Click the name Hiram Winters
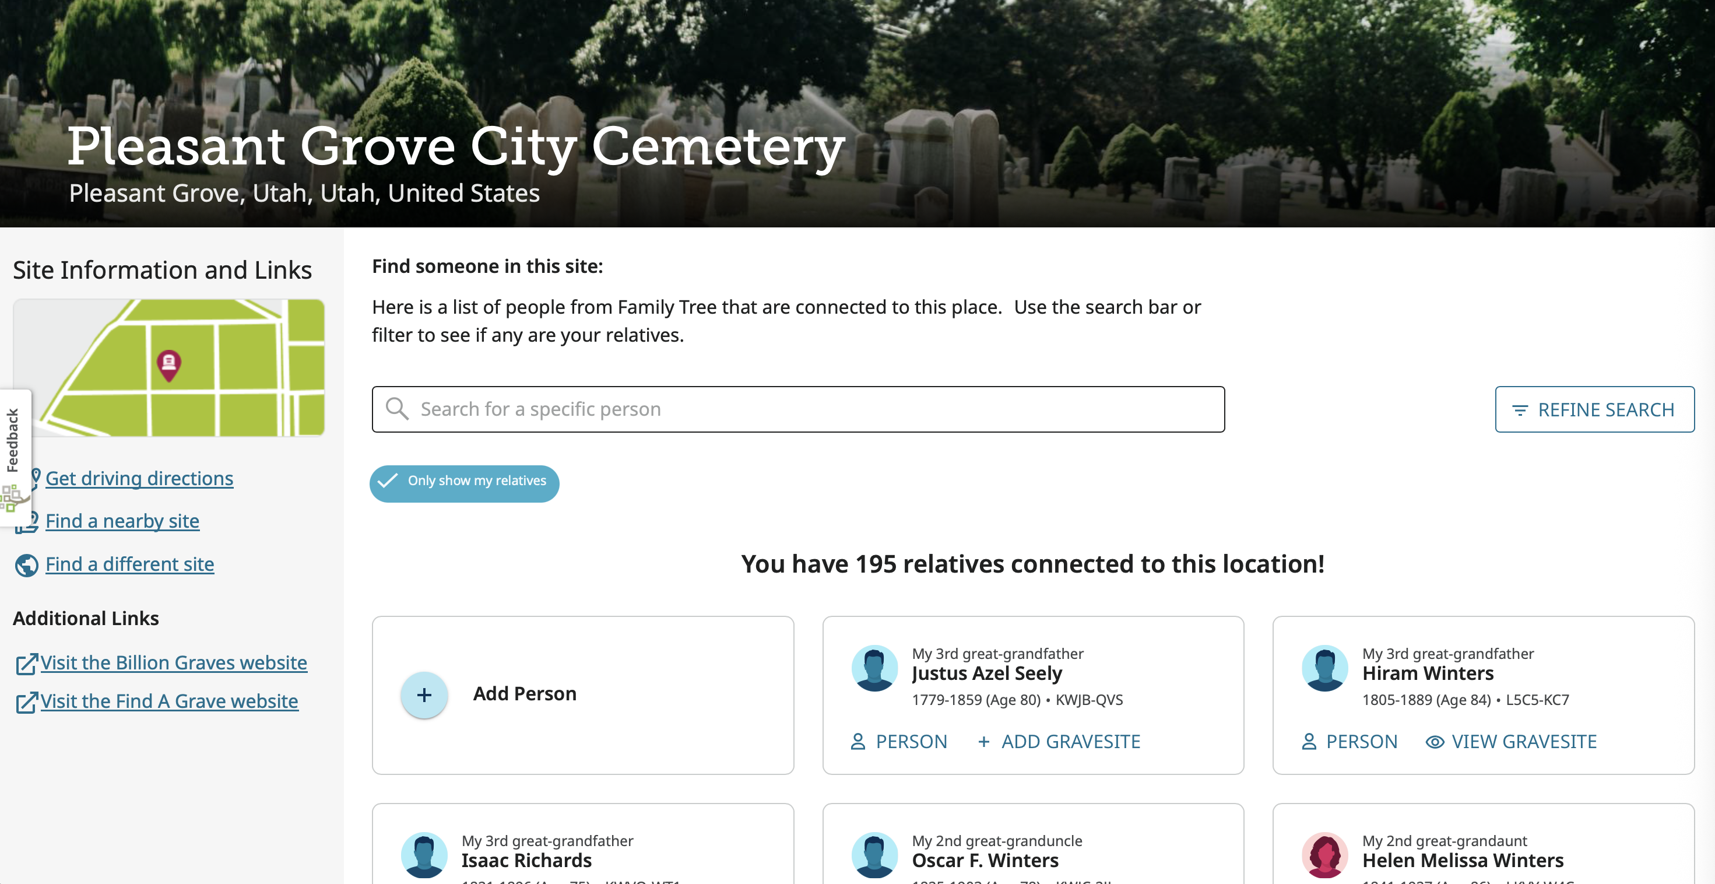The height and width of the screenshot is (884, 1715). pos(1428,673)
